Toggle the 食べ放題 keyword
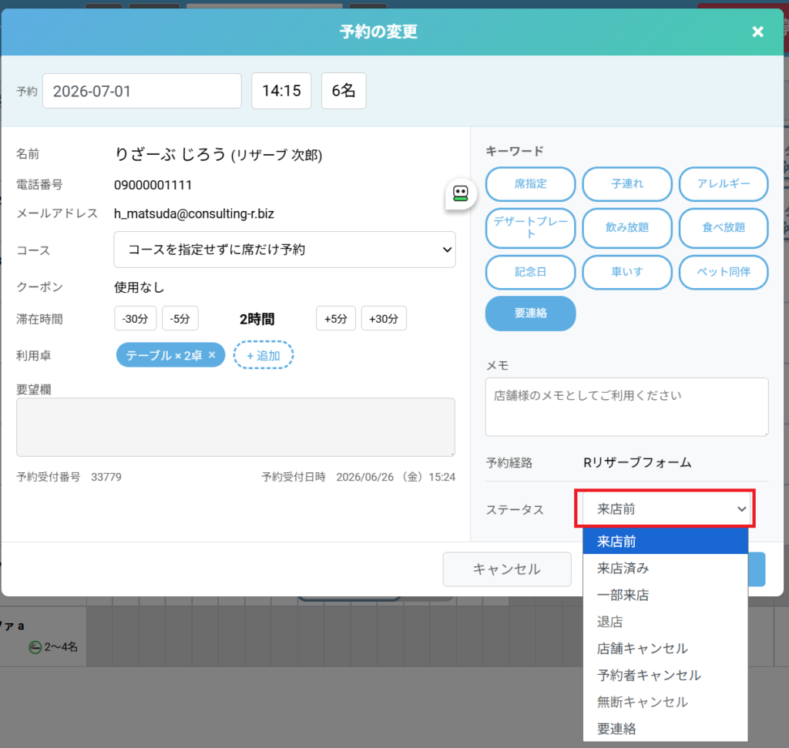 pos(723,228)
